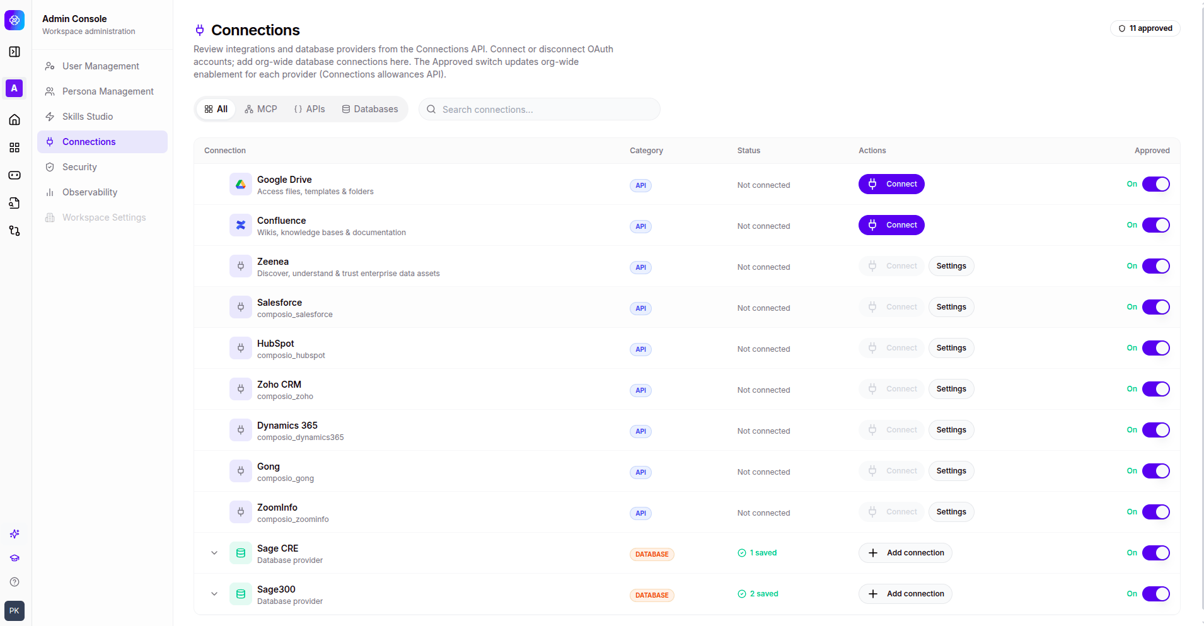This screenshot has width=1204, height=626.
Task: Open the help question mark icon
Action: [x=14, y=582]
